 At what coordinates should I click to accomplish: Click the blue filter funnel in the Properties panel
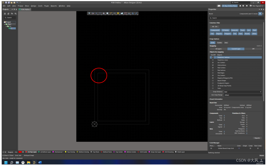coord(260,14)
